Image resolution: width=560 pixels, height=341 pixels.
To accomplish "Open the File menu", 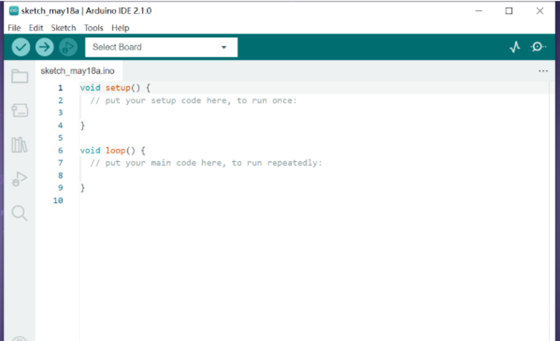I will 14,28.
